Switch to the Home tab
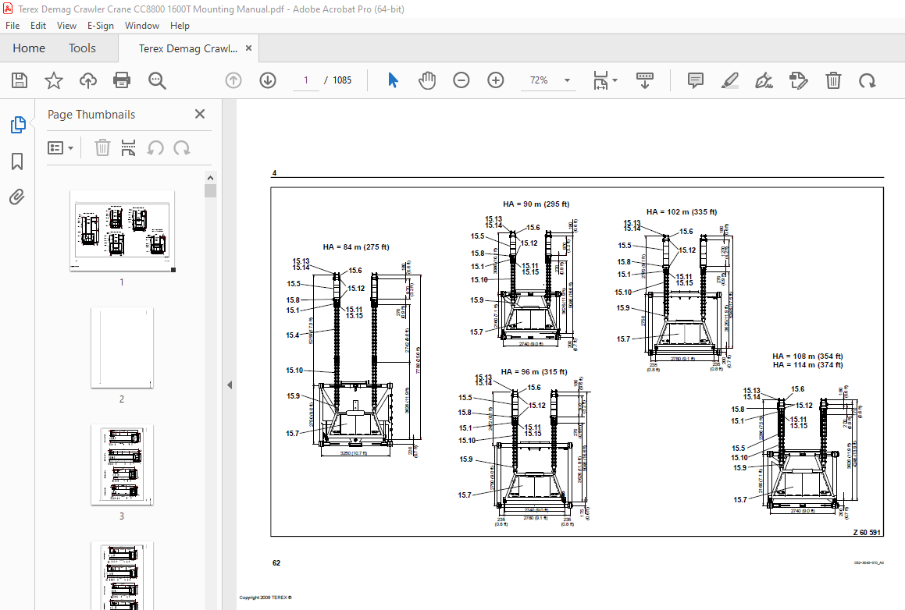905x610 pixels. click(29, 48)
